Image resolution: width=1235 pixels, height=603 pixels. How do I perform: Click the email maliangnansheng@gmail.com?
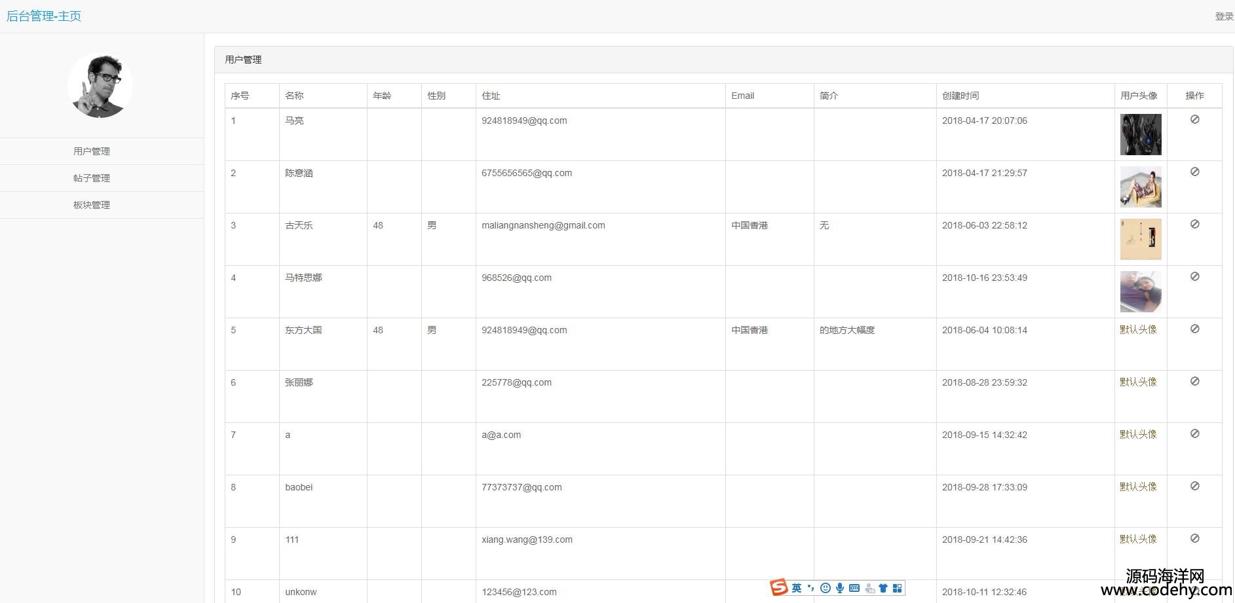(x=543, y=225)
